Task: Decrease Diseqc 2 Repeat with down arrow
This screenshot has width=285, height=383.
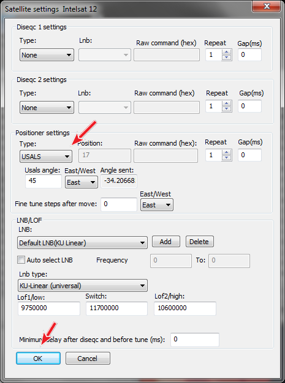Action: [x=227, y=109]
